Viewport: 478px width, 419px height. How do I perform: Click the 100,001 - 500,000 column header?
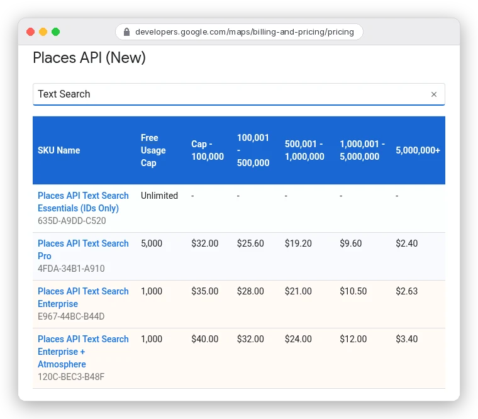click(253, 150)
